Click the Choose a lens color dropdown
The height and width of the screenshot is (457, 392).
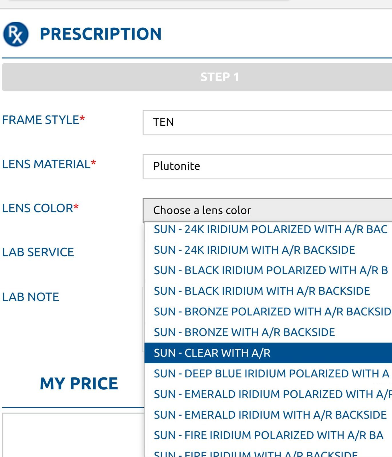tap(267, 211)
